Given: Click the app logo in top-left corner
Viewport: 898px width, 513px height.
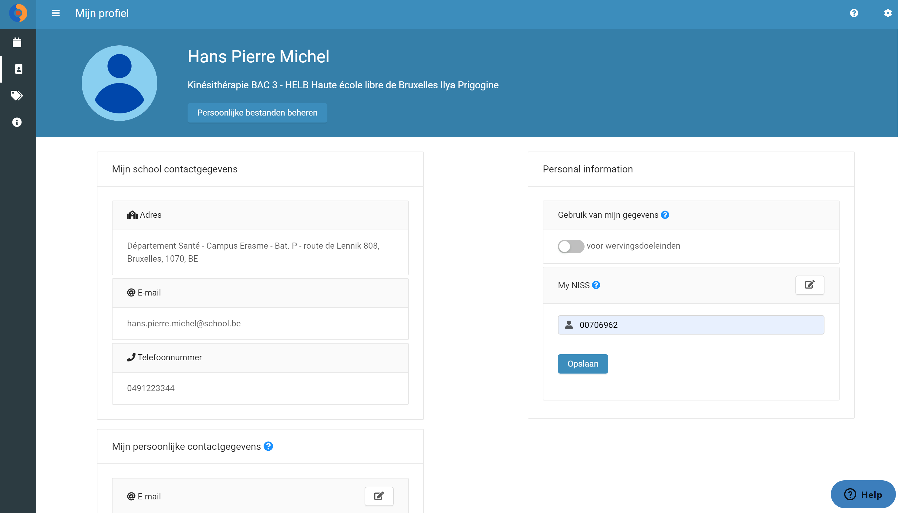Looking at the screenshot, I should click(18, 13).
